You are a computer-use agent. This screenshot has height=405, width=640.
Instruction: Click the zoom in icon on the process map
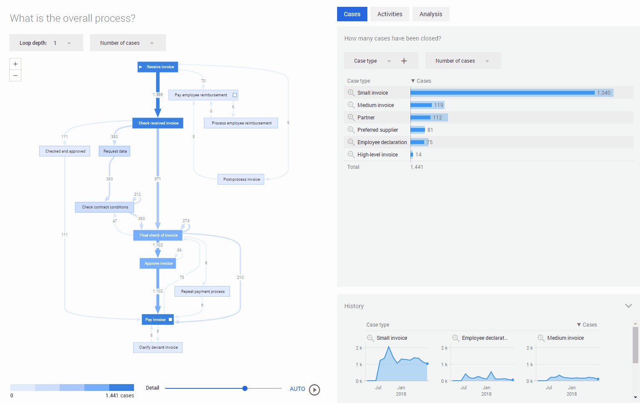click(15, 64)
